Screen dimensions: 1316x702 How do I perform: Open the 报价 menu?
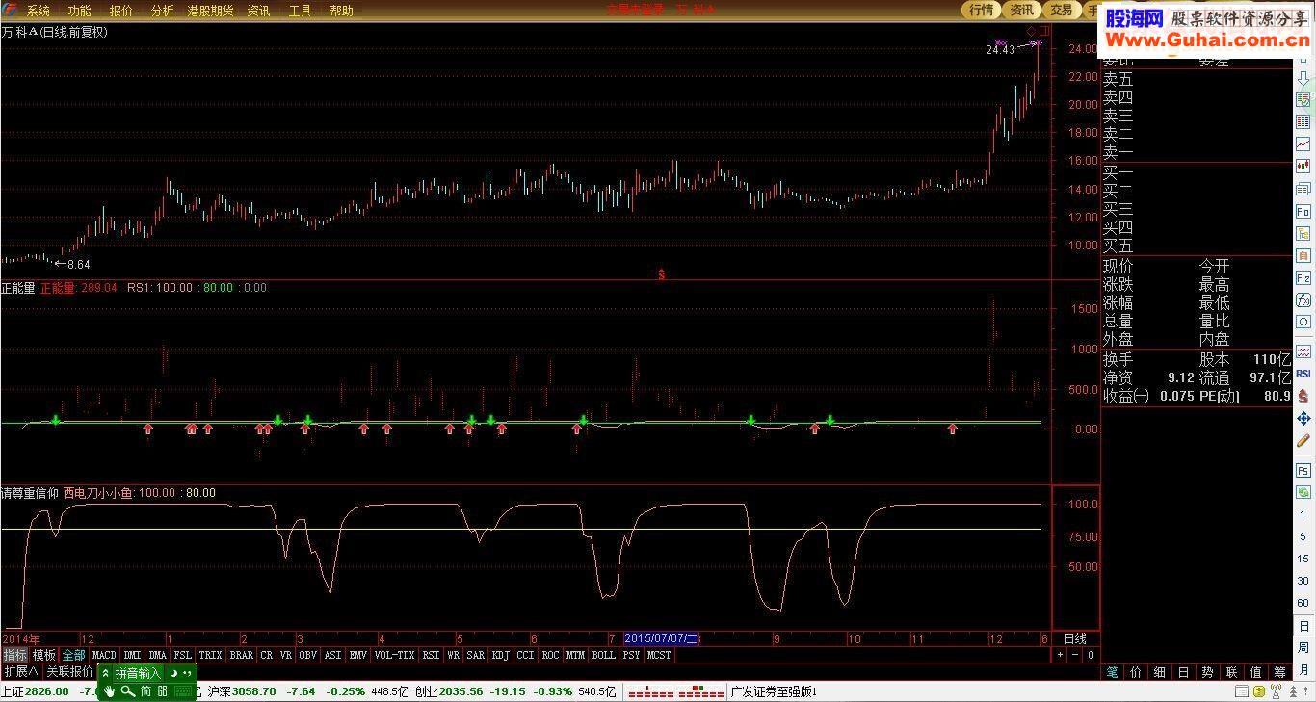point(120,11)
